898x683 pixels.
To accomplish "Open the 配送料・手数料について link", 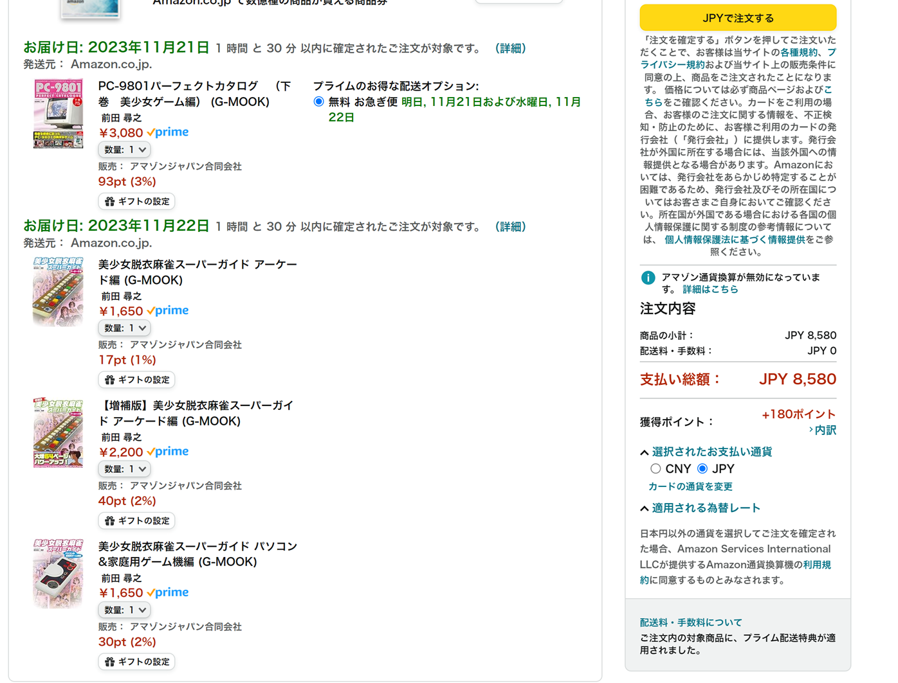I will point(691,623).
